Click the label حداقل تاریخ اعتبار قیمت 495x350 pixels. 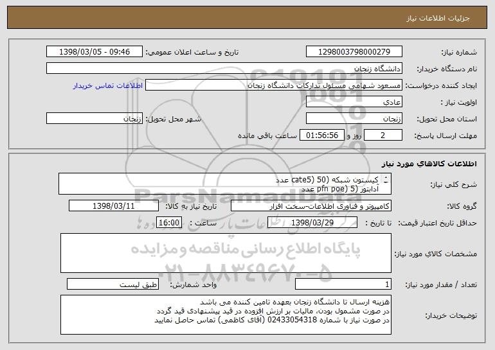437,223
